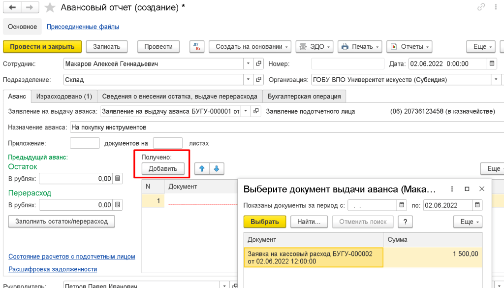
Task: Click the back navigation arrow
Action: click(x=12, y=8)
